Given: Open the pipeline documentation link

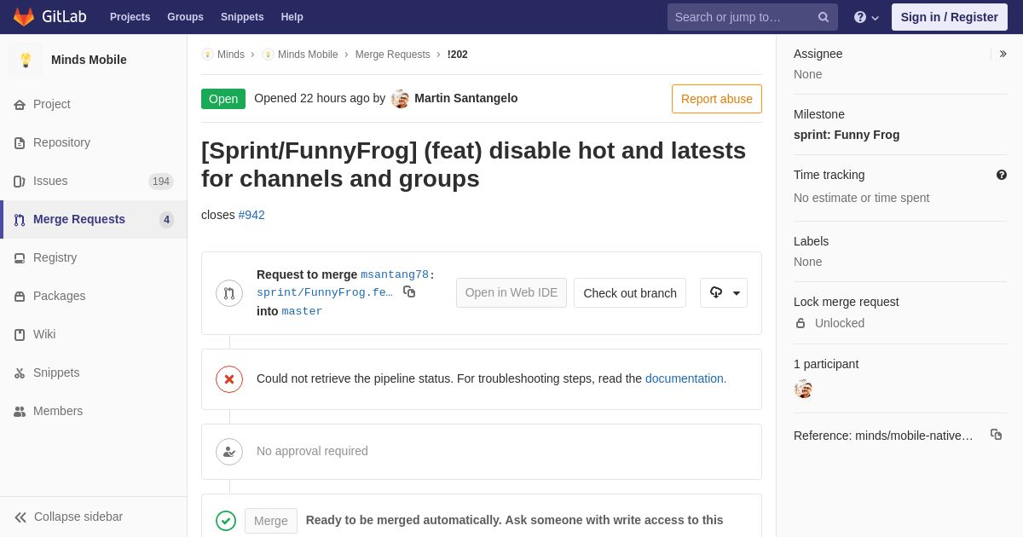Looking at the screenshot, I should (684, 378).
